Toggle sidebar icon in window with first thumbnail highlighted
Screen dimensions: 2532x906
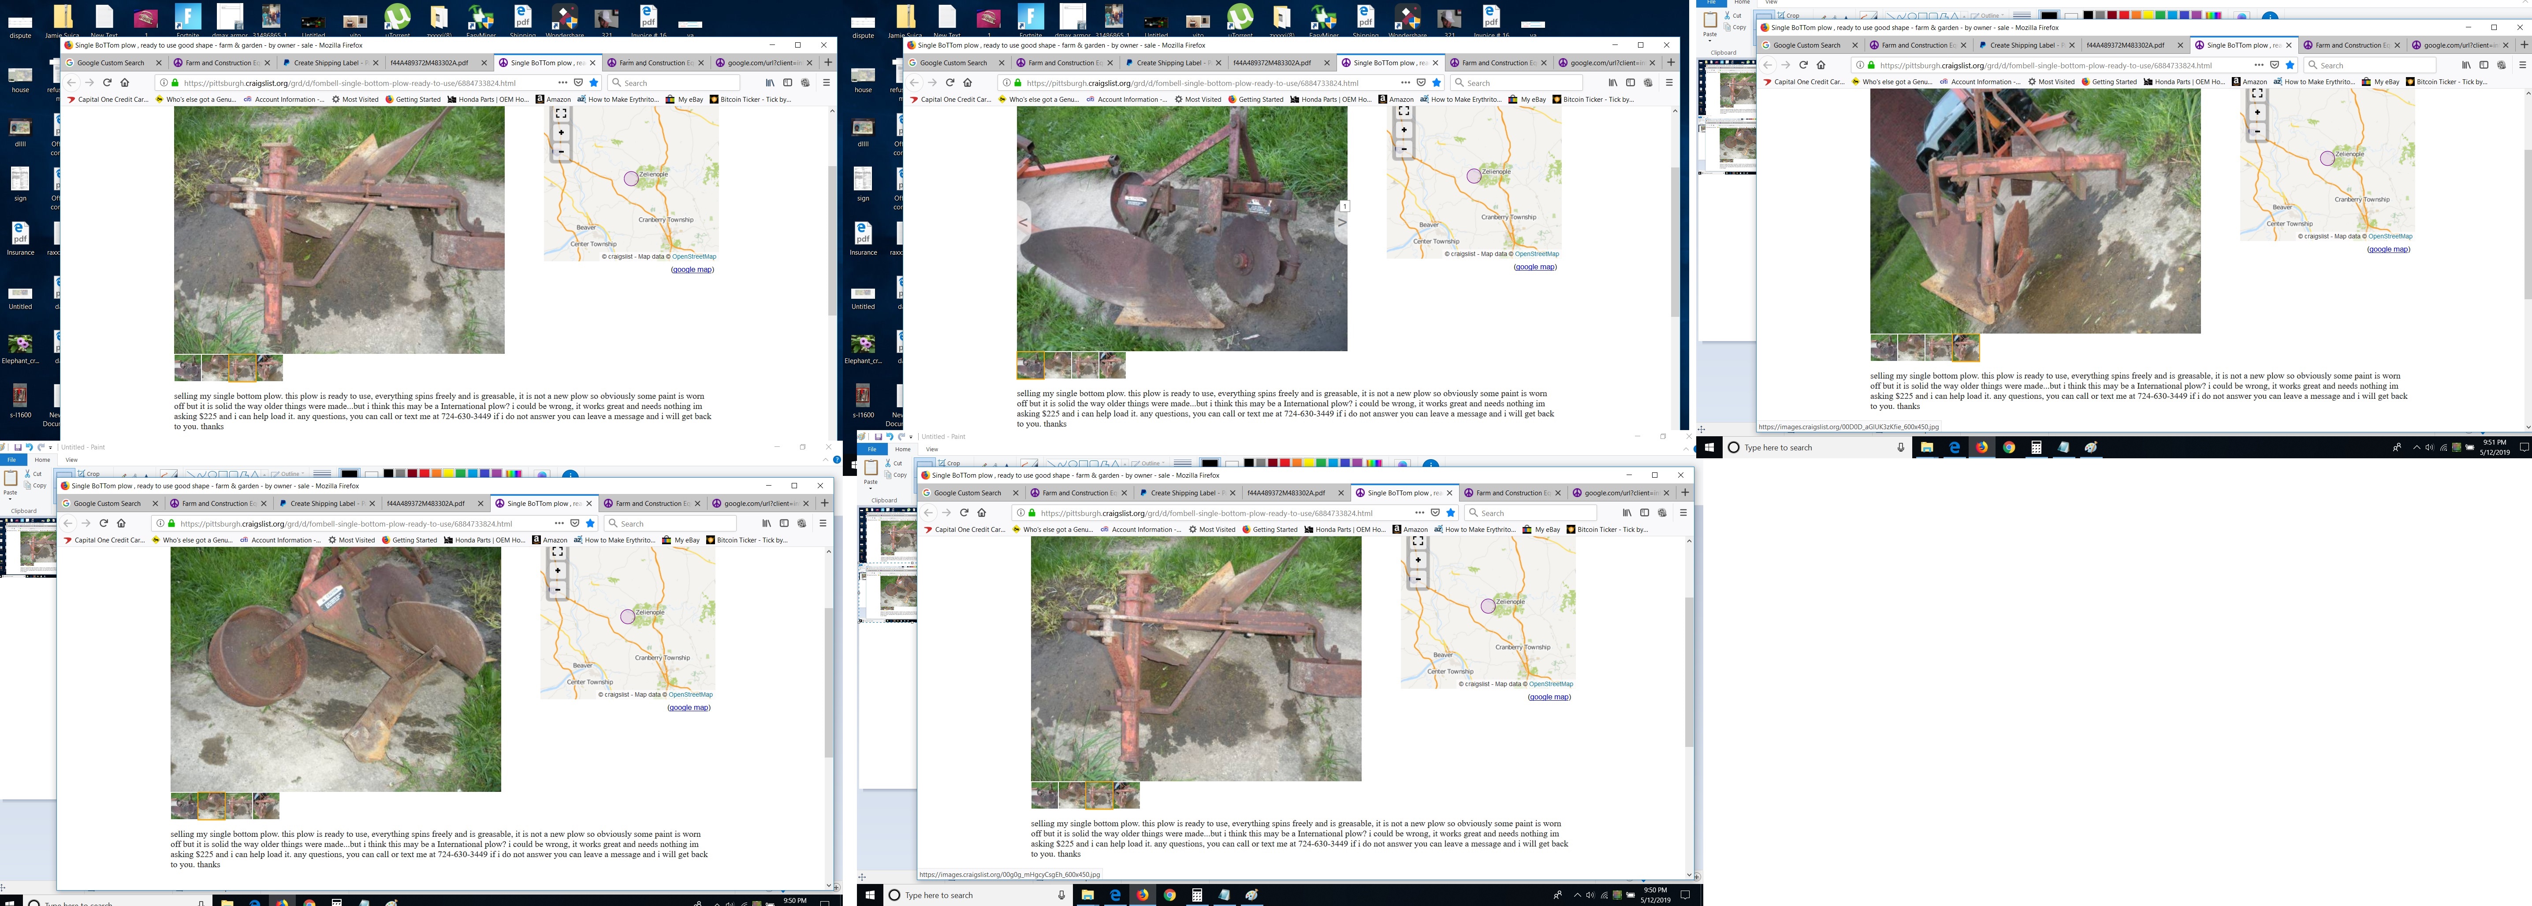coord(1631,82)
